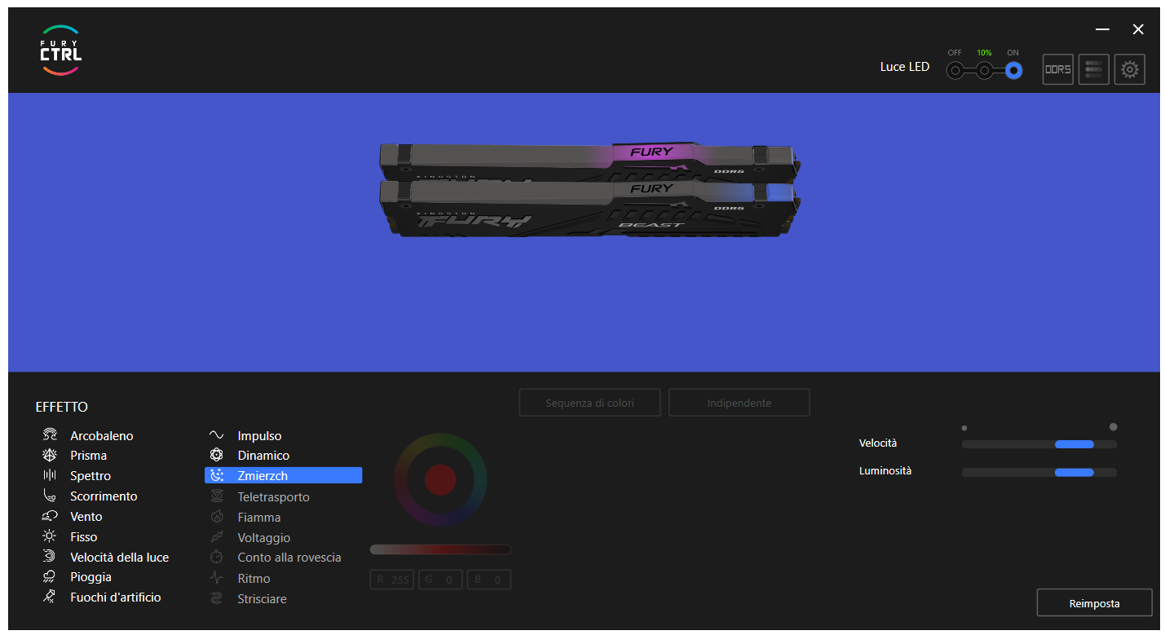Screen dimensions: 1165x635
Task: Select the Arcobaleno effect label
Action: pyautogui.click(x=102, y=436)
